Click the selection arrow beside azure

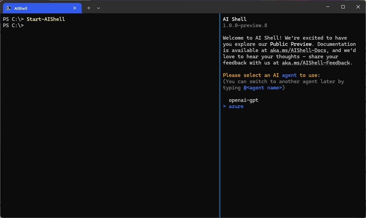(x=225, y=106)
